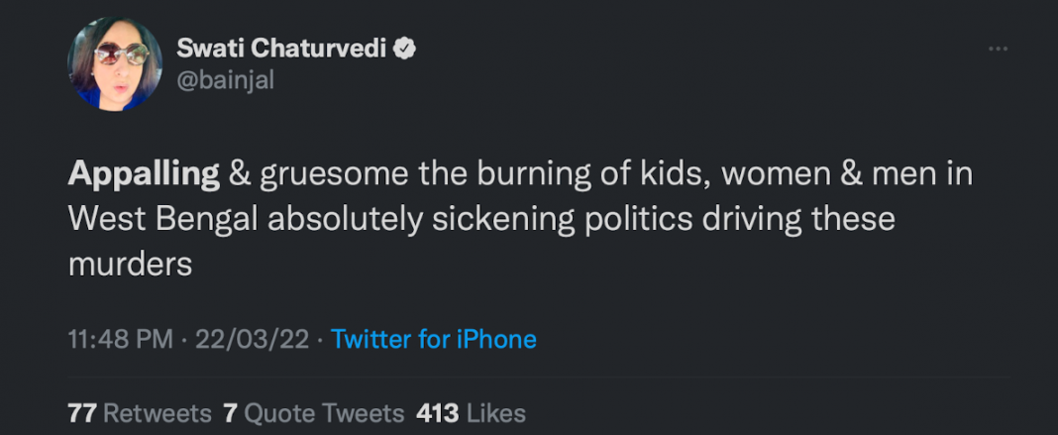Click the verified badge checkmark
This screenshot has width=1058, height=435.
pyautogui.click(x=404, y=48)
